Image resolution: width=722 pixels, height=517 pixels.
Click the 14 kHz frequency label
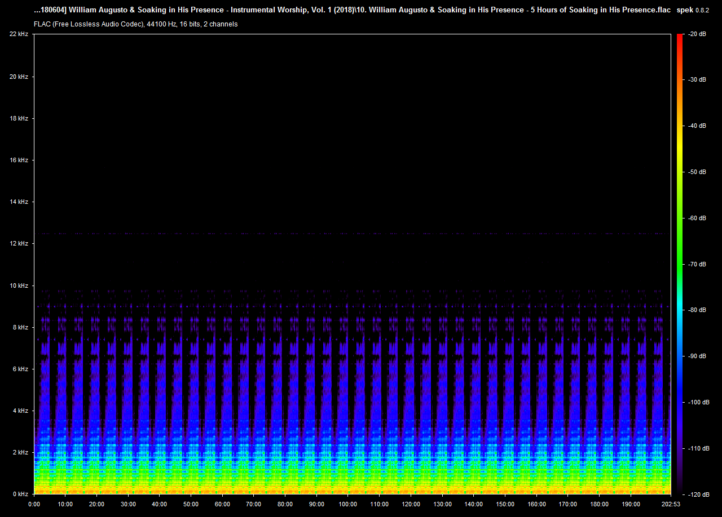(19, 202)
